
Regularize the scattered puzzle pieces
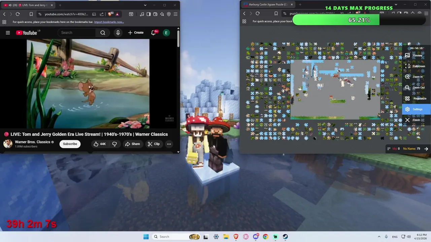tap(416, 98)
